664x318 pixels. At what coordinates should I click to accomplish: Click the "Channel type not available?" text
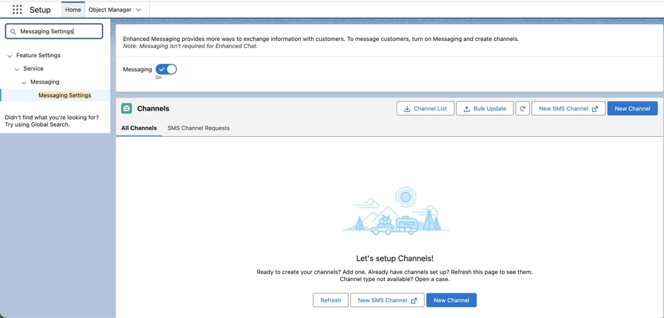(375, 280)
